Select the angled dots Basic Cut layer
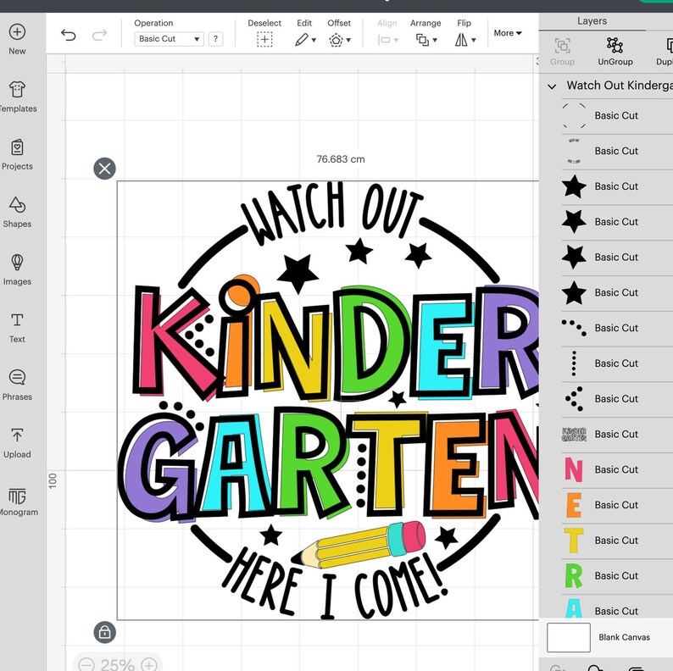The height and width of the screenshot is (671, 673). click(617, 399)
